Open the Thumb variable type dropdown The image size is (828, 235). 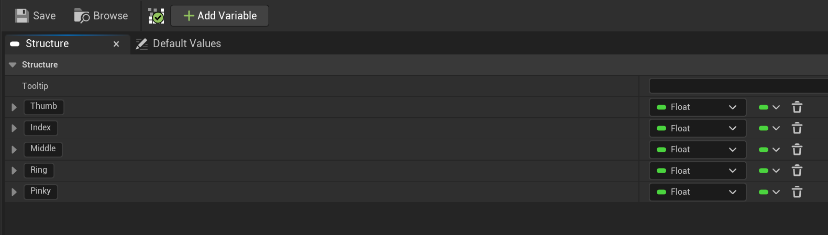tap(697, 107)
